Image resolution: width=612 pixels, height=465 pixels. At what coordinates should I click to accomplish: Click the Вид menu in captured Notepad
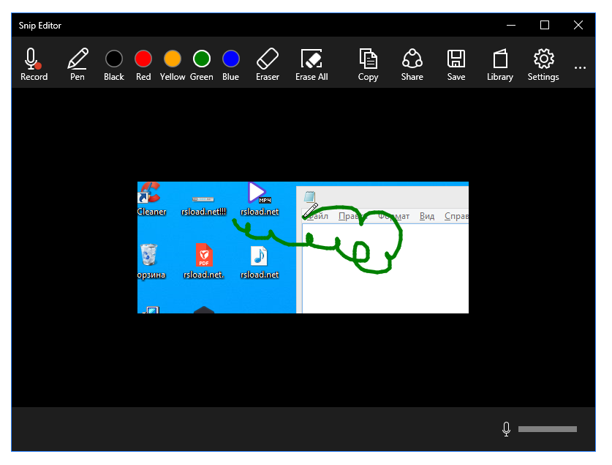point(427,216)
